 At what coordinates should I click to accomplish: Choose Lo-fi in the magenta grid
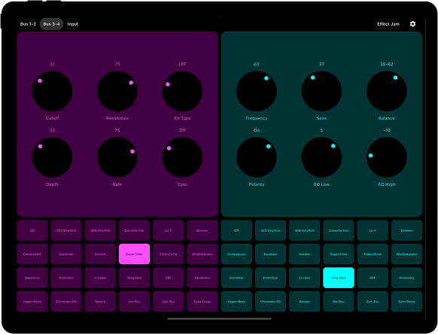pos(169,230)
